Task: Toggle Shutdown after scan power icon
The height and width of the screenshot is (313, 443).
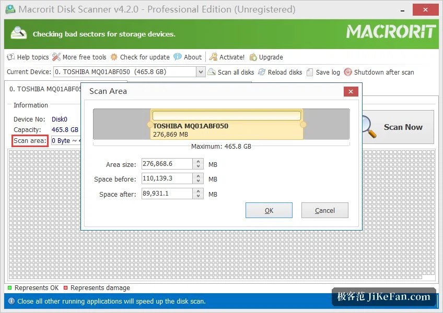Action: pos(348,72)
